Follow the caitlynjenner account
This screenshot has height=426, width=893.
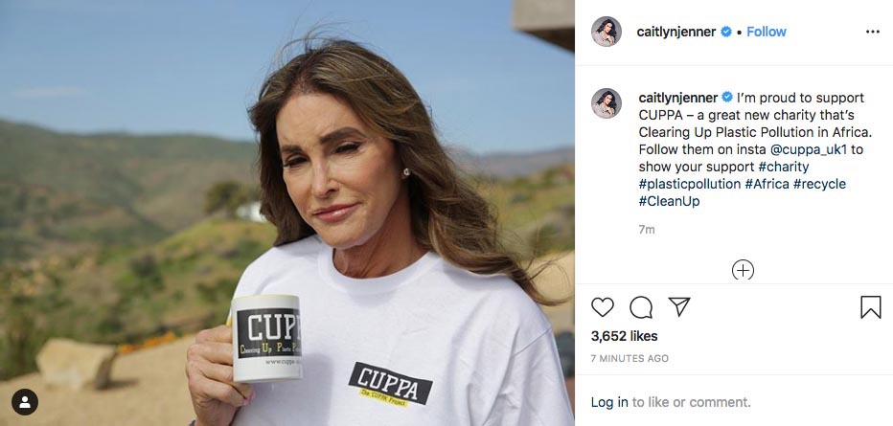(766, 32)
